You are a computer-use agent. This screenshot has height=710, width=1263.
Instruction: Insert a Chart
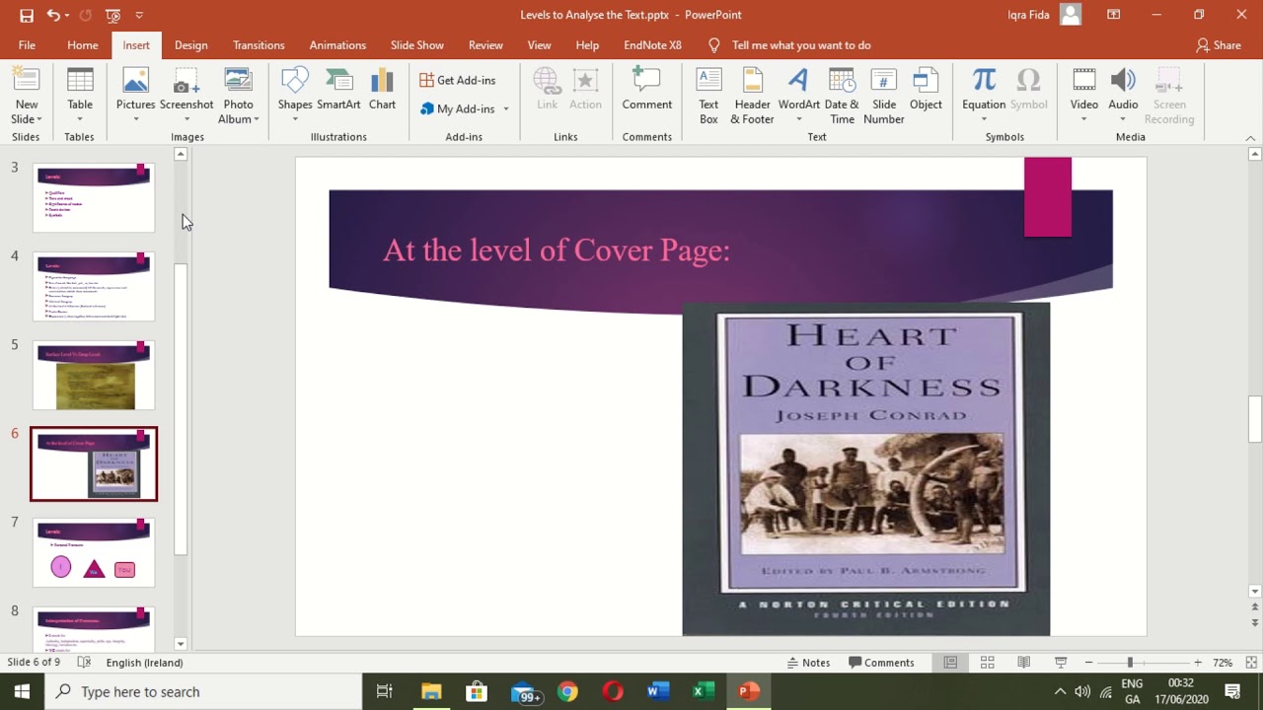(x=382, y=89)
